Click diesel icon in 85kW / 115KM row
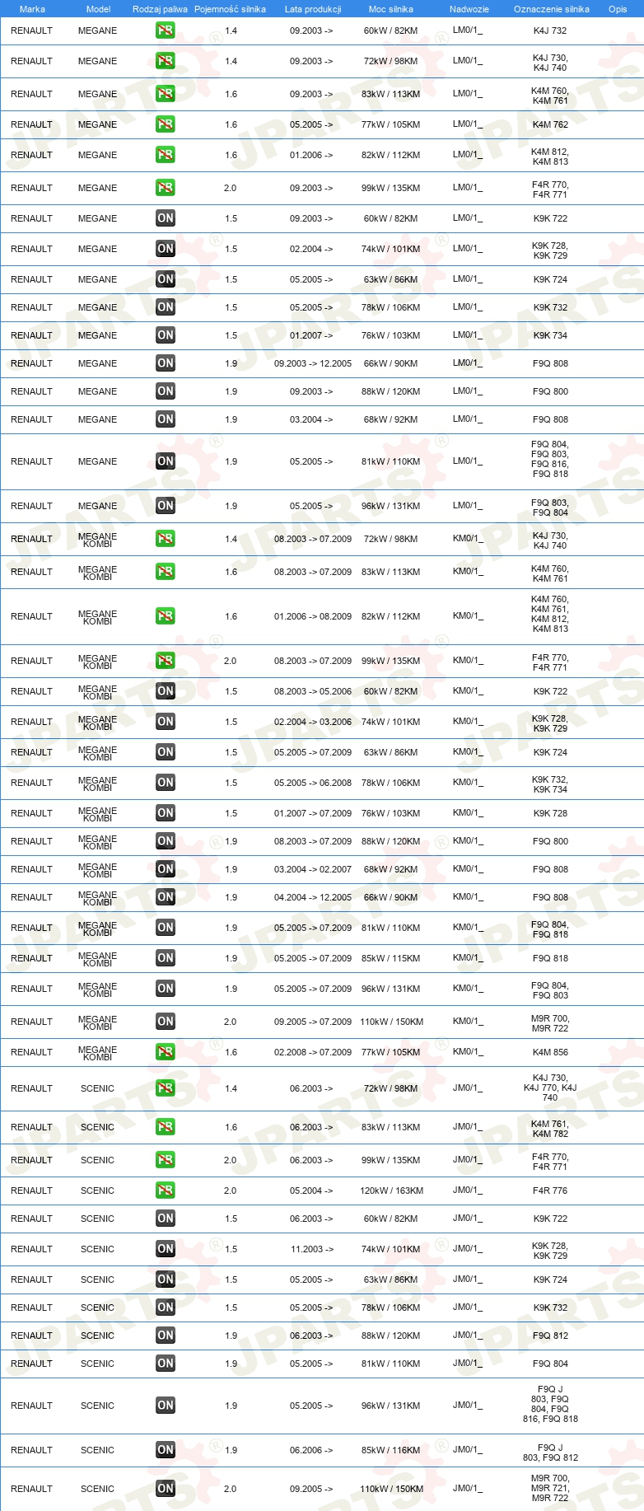Screen dimensions: 644x1511 click(x=166, y=958)
